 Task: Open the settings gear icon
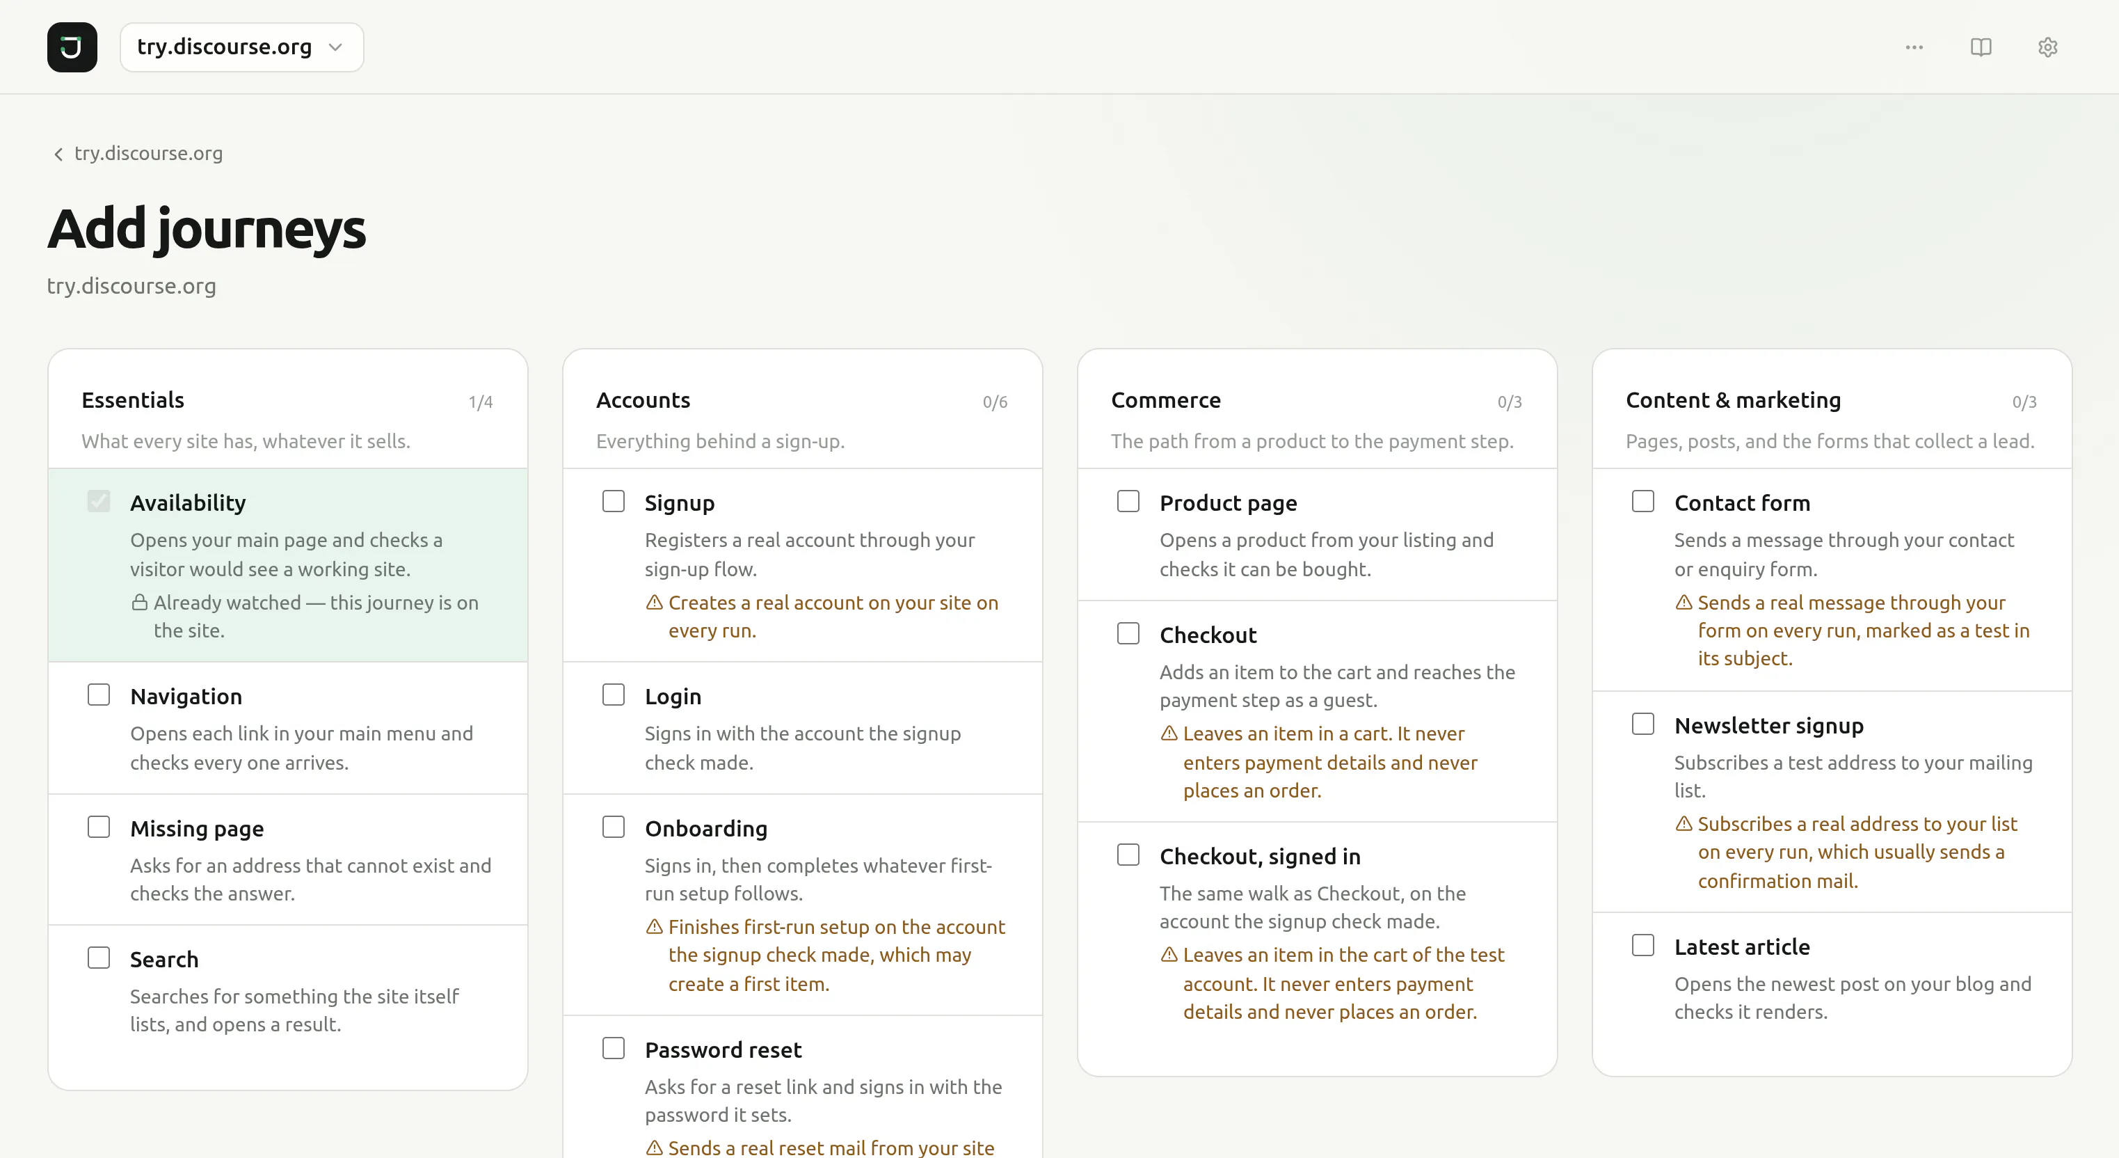point(2047,47)
